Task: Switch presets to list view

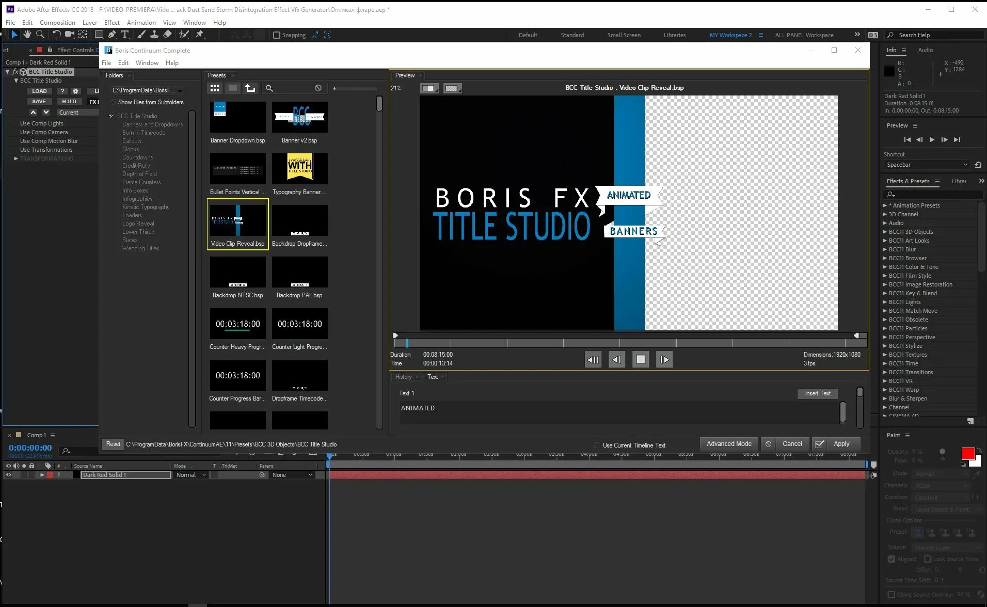Action: pos(233,88)
